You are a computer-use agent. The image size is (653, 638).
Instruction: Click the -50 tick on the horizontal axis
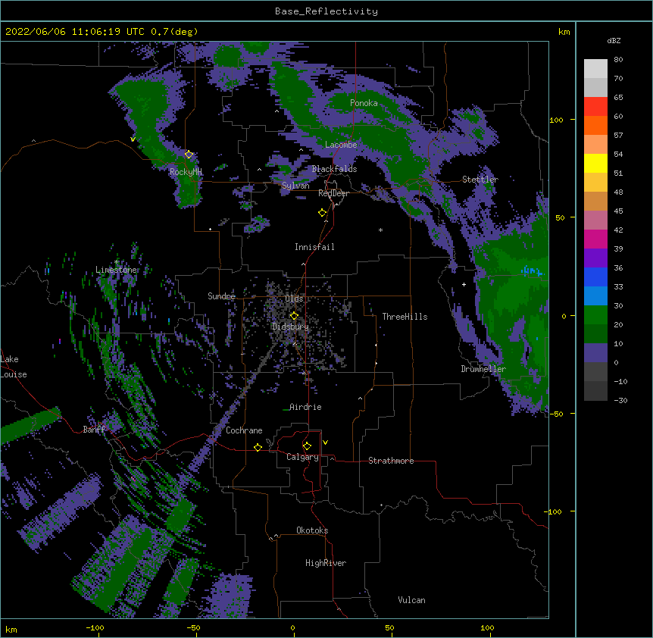click(x=193, y=627)
